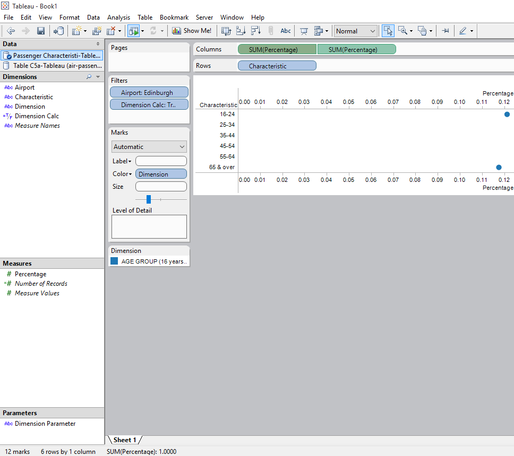The width and height of the screenshot is (514, 456).
Task: Open the Dimensions pane dropdown arrow
Action: [98, 76]
